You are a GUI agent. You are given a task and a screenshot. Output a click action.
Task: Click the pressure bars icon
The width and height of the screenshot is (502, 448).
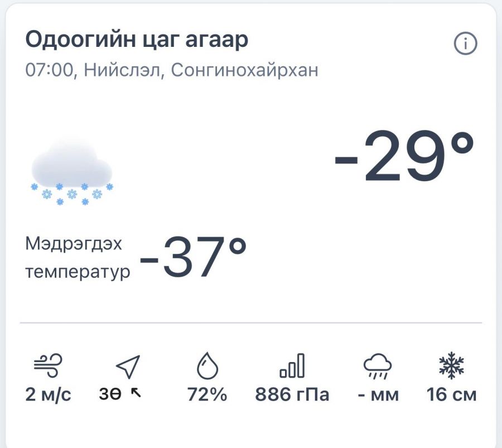[292, 365]
